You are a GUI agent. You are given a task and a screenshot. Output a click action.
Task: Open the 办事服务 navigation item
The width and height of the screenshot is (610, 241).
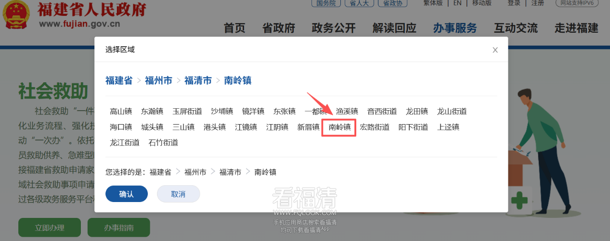point(455,28)
